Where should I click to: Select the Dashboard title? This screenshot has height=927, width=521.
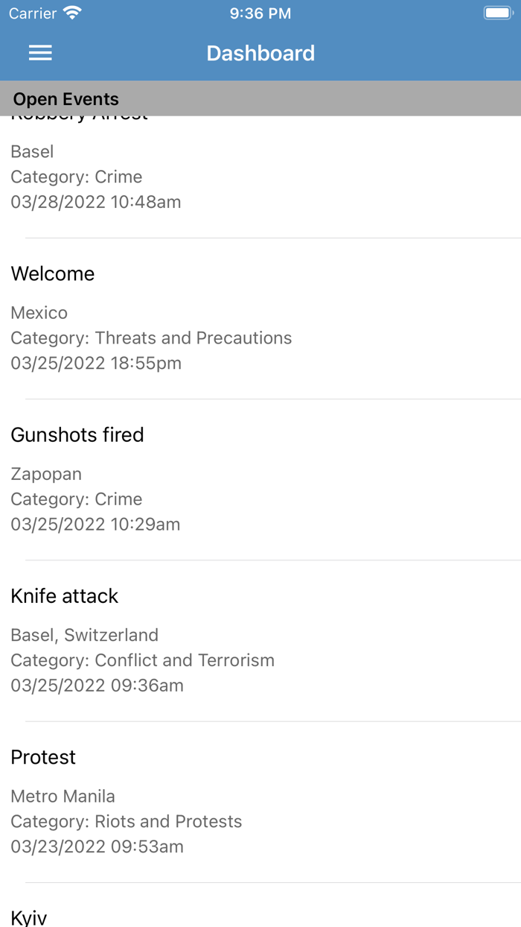point(260,54)
